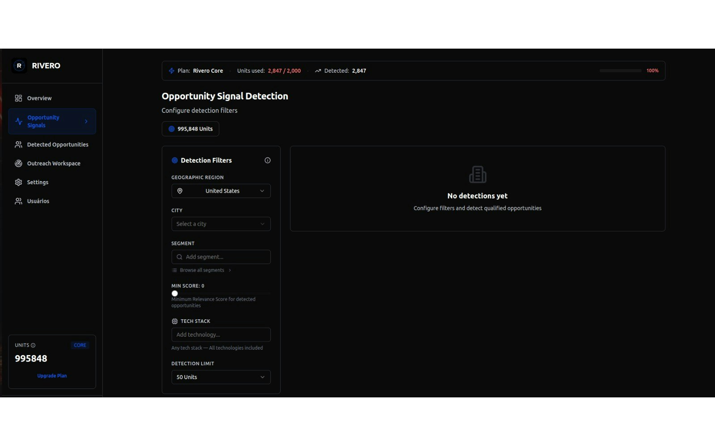The image size is (715, 446).
Task: Click the Tech Stack gear icon
Action: pos(174,321)
